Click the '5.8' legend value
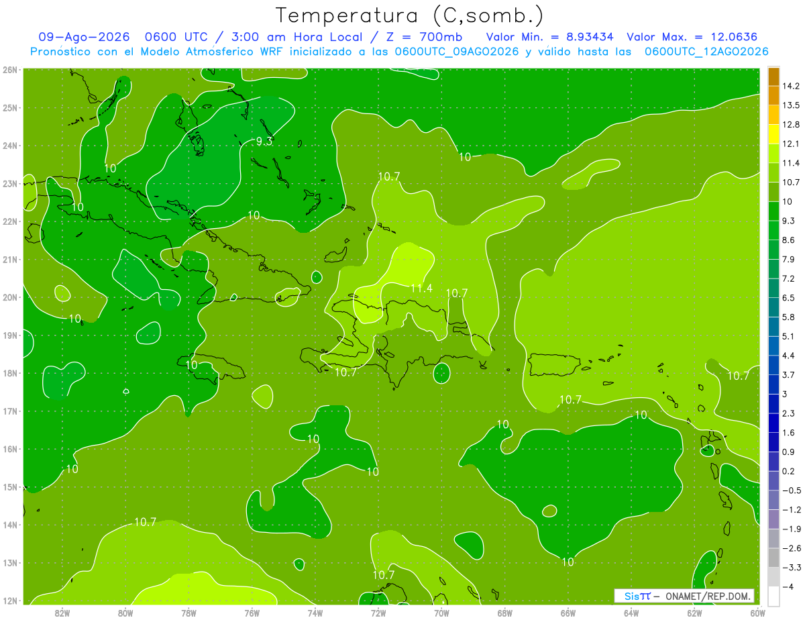Screen dimensions: 805x622 pos(789,317)
